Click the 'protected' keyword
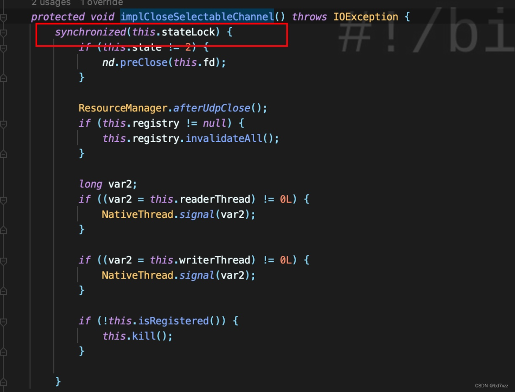Screen dimensions: 515x392 pos(58,17)
